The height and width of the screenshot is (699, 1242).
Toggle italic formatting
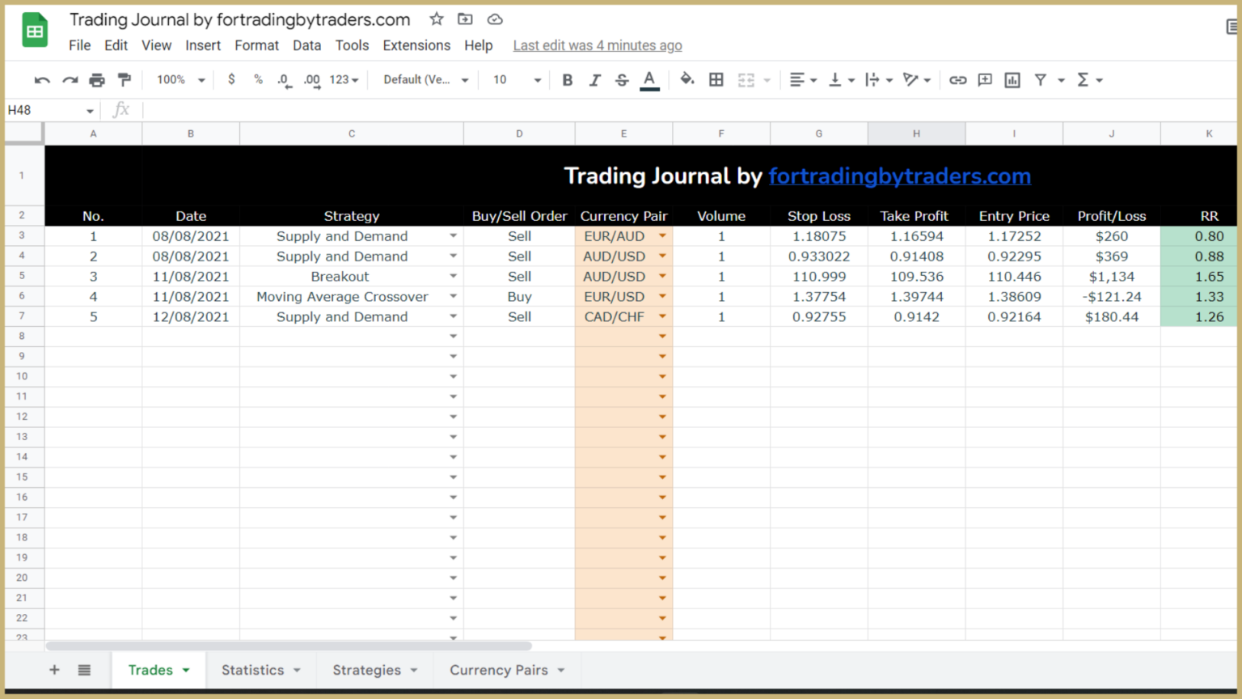(594, 79)
